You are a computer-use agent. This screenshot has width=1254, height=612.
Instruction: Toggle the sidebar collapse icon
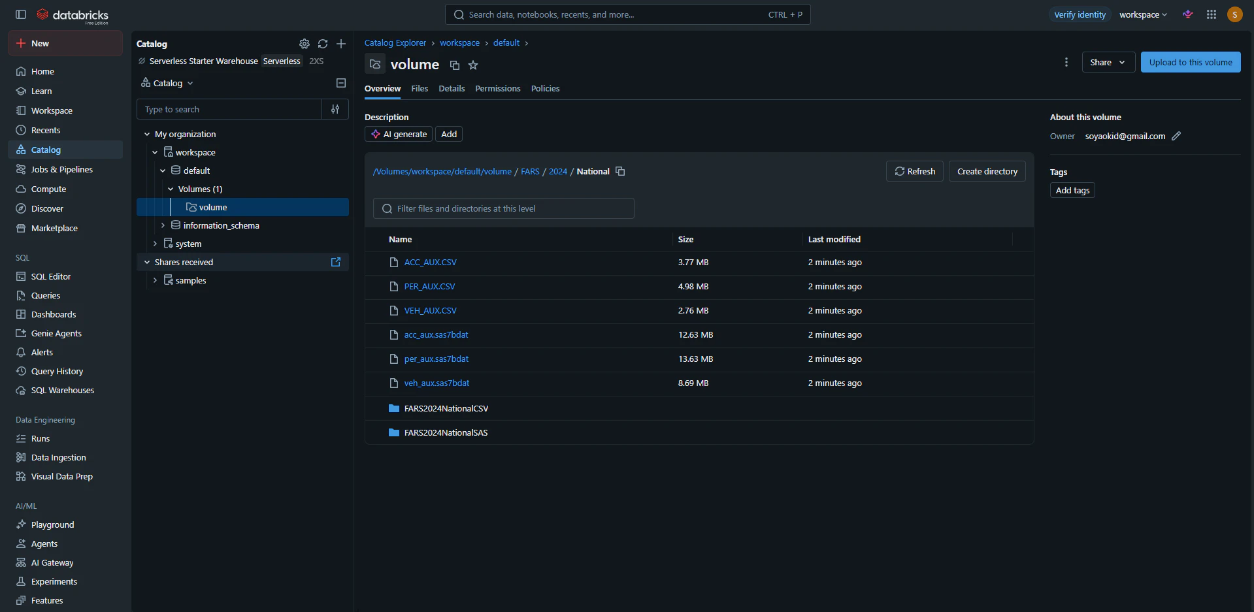[21, 14]
